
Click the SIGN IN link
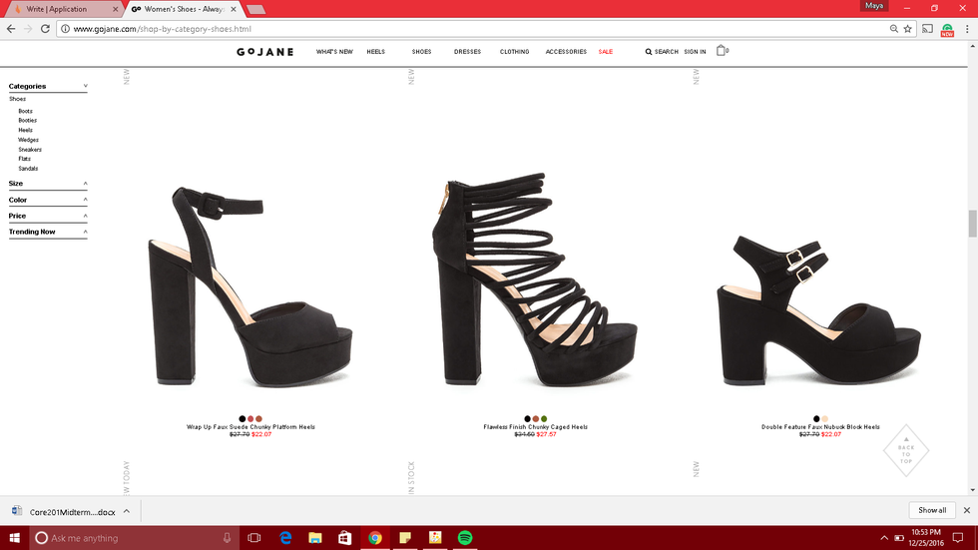pos(695,52)
